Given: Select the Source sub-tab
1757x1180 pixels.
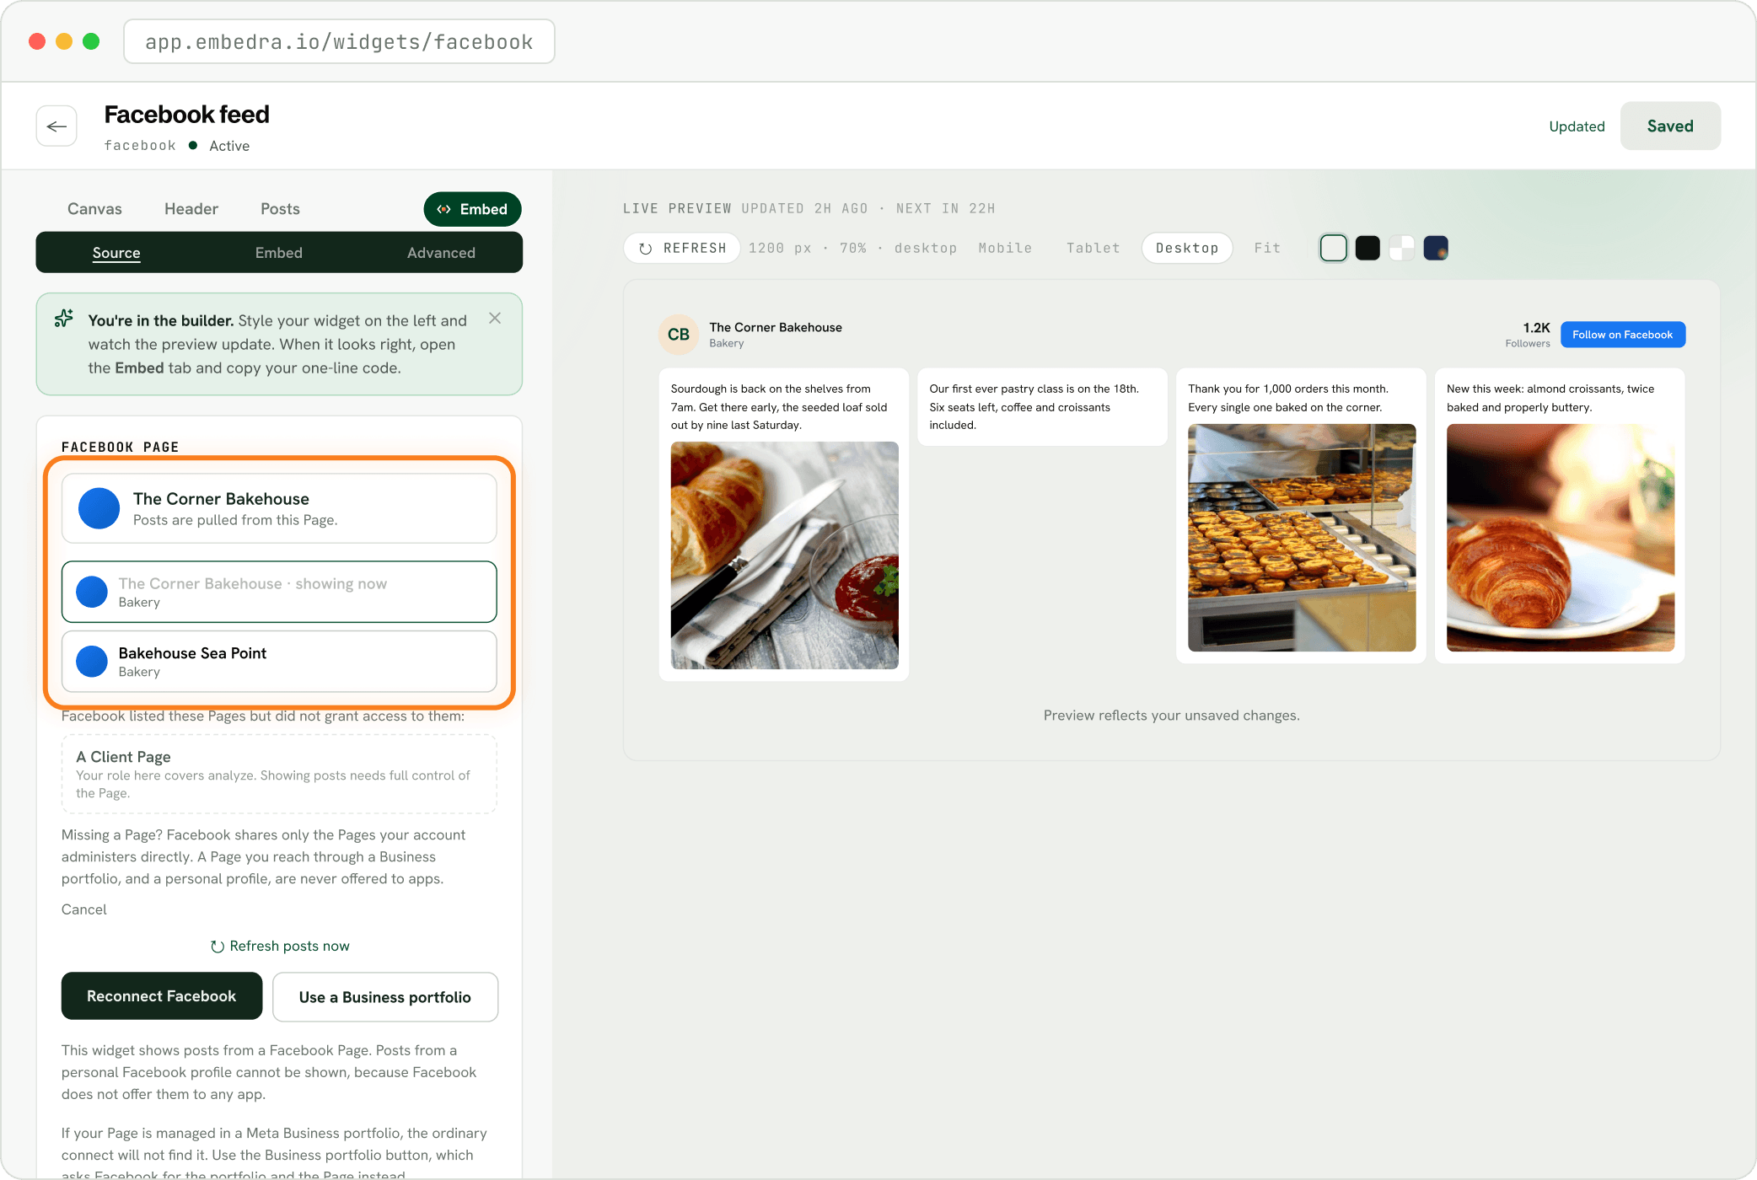Looking at the screenshot, I should [116, 253].
